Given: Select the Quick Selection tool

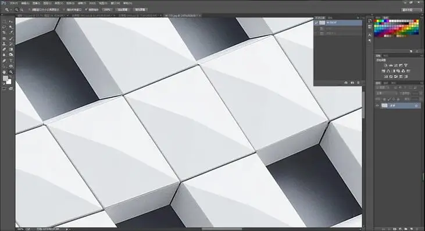Looking at the screenshot, I should 11,27.
